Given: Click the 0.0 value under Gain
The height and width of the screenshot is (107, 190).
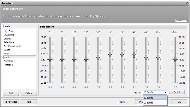Looking at the screenshot, I should coord(175,87).
